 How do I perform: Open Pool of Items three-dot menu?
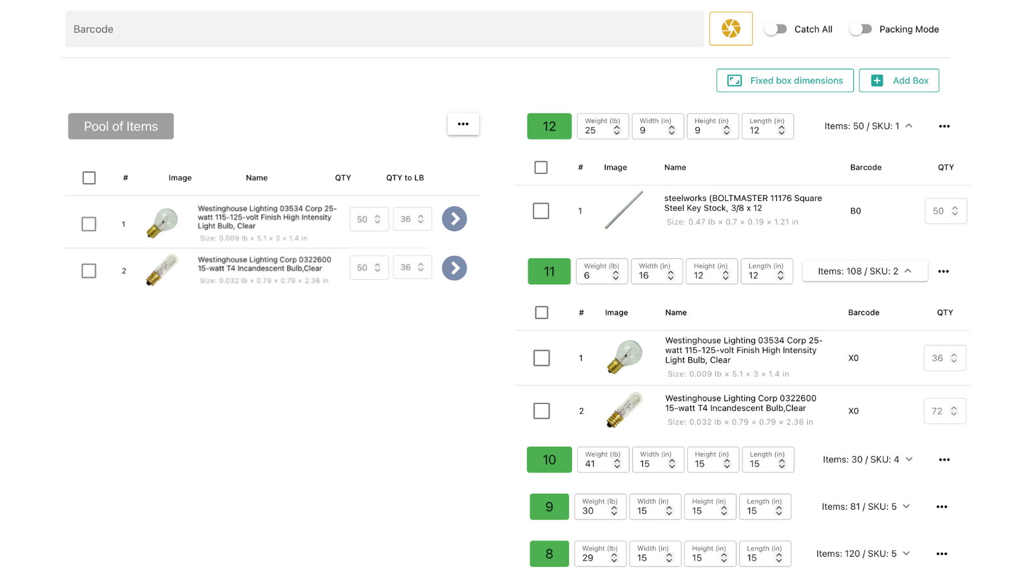pyautogui.click(x=463, y=124)
